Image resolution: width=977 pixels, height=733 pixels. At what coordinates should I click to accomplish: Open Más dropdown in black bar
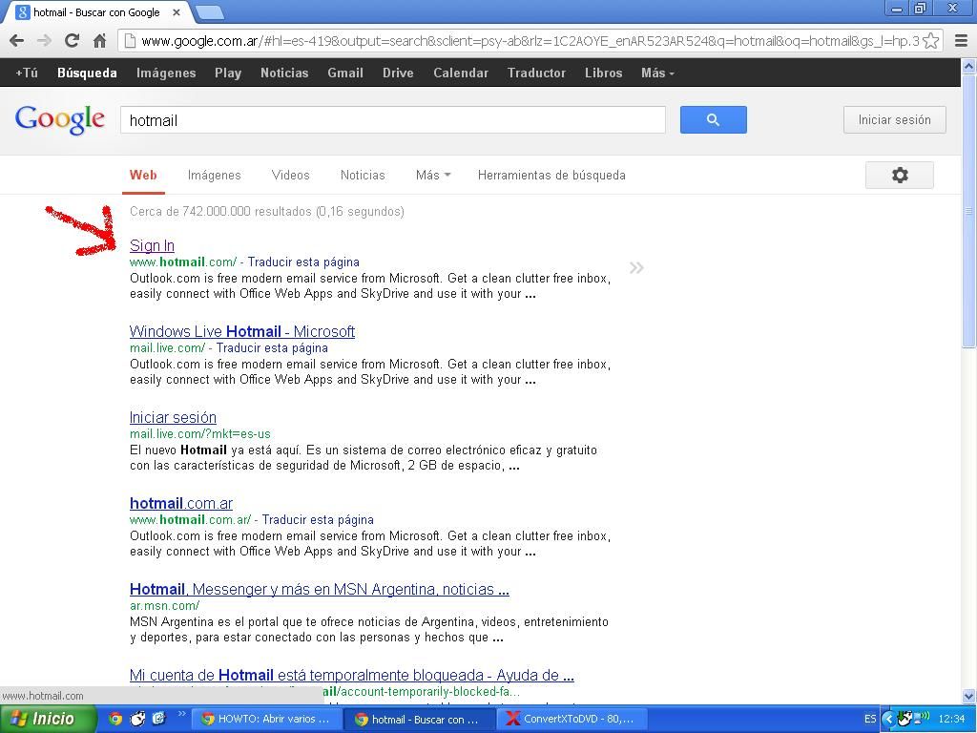point(657,73)
